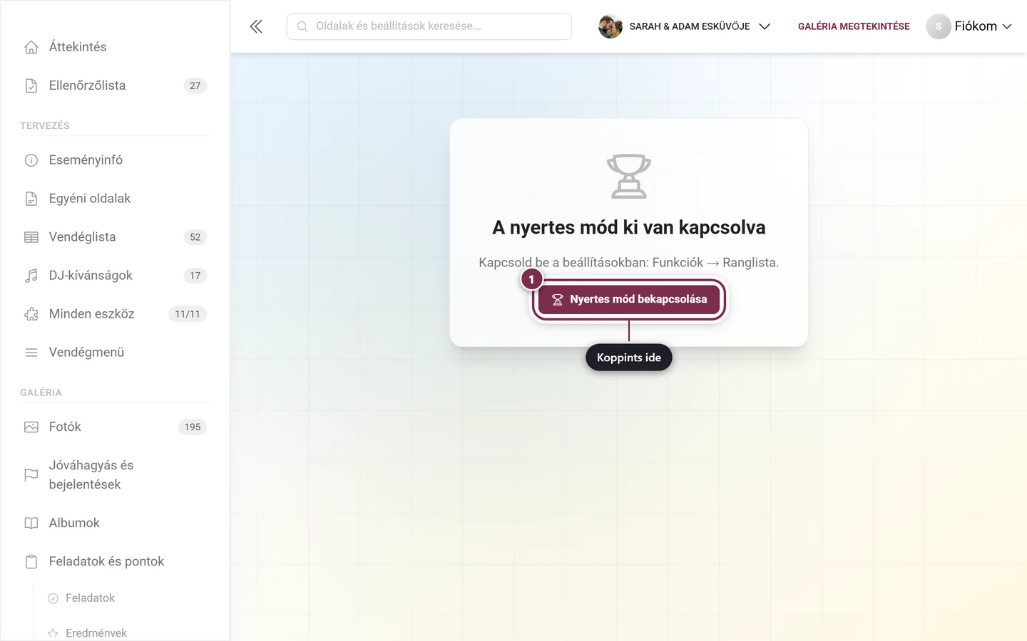1027x641 pixels.
Task: Click the hamburger lines icon beside Vendégmenü
Action: (31, 353)
